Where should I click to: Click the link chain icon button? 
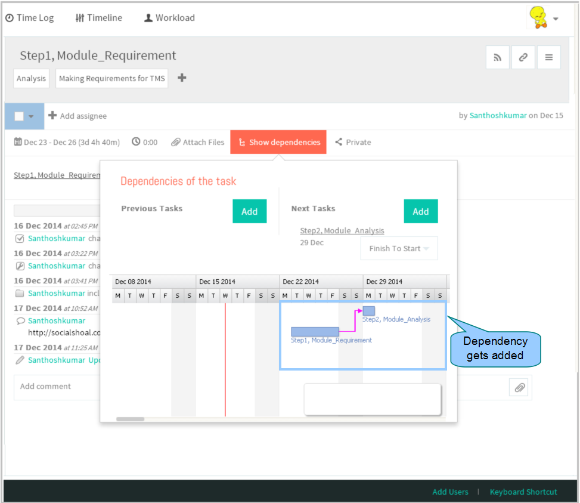tap(523, 57)
